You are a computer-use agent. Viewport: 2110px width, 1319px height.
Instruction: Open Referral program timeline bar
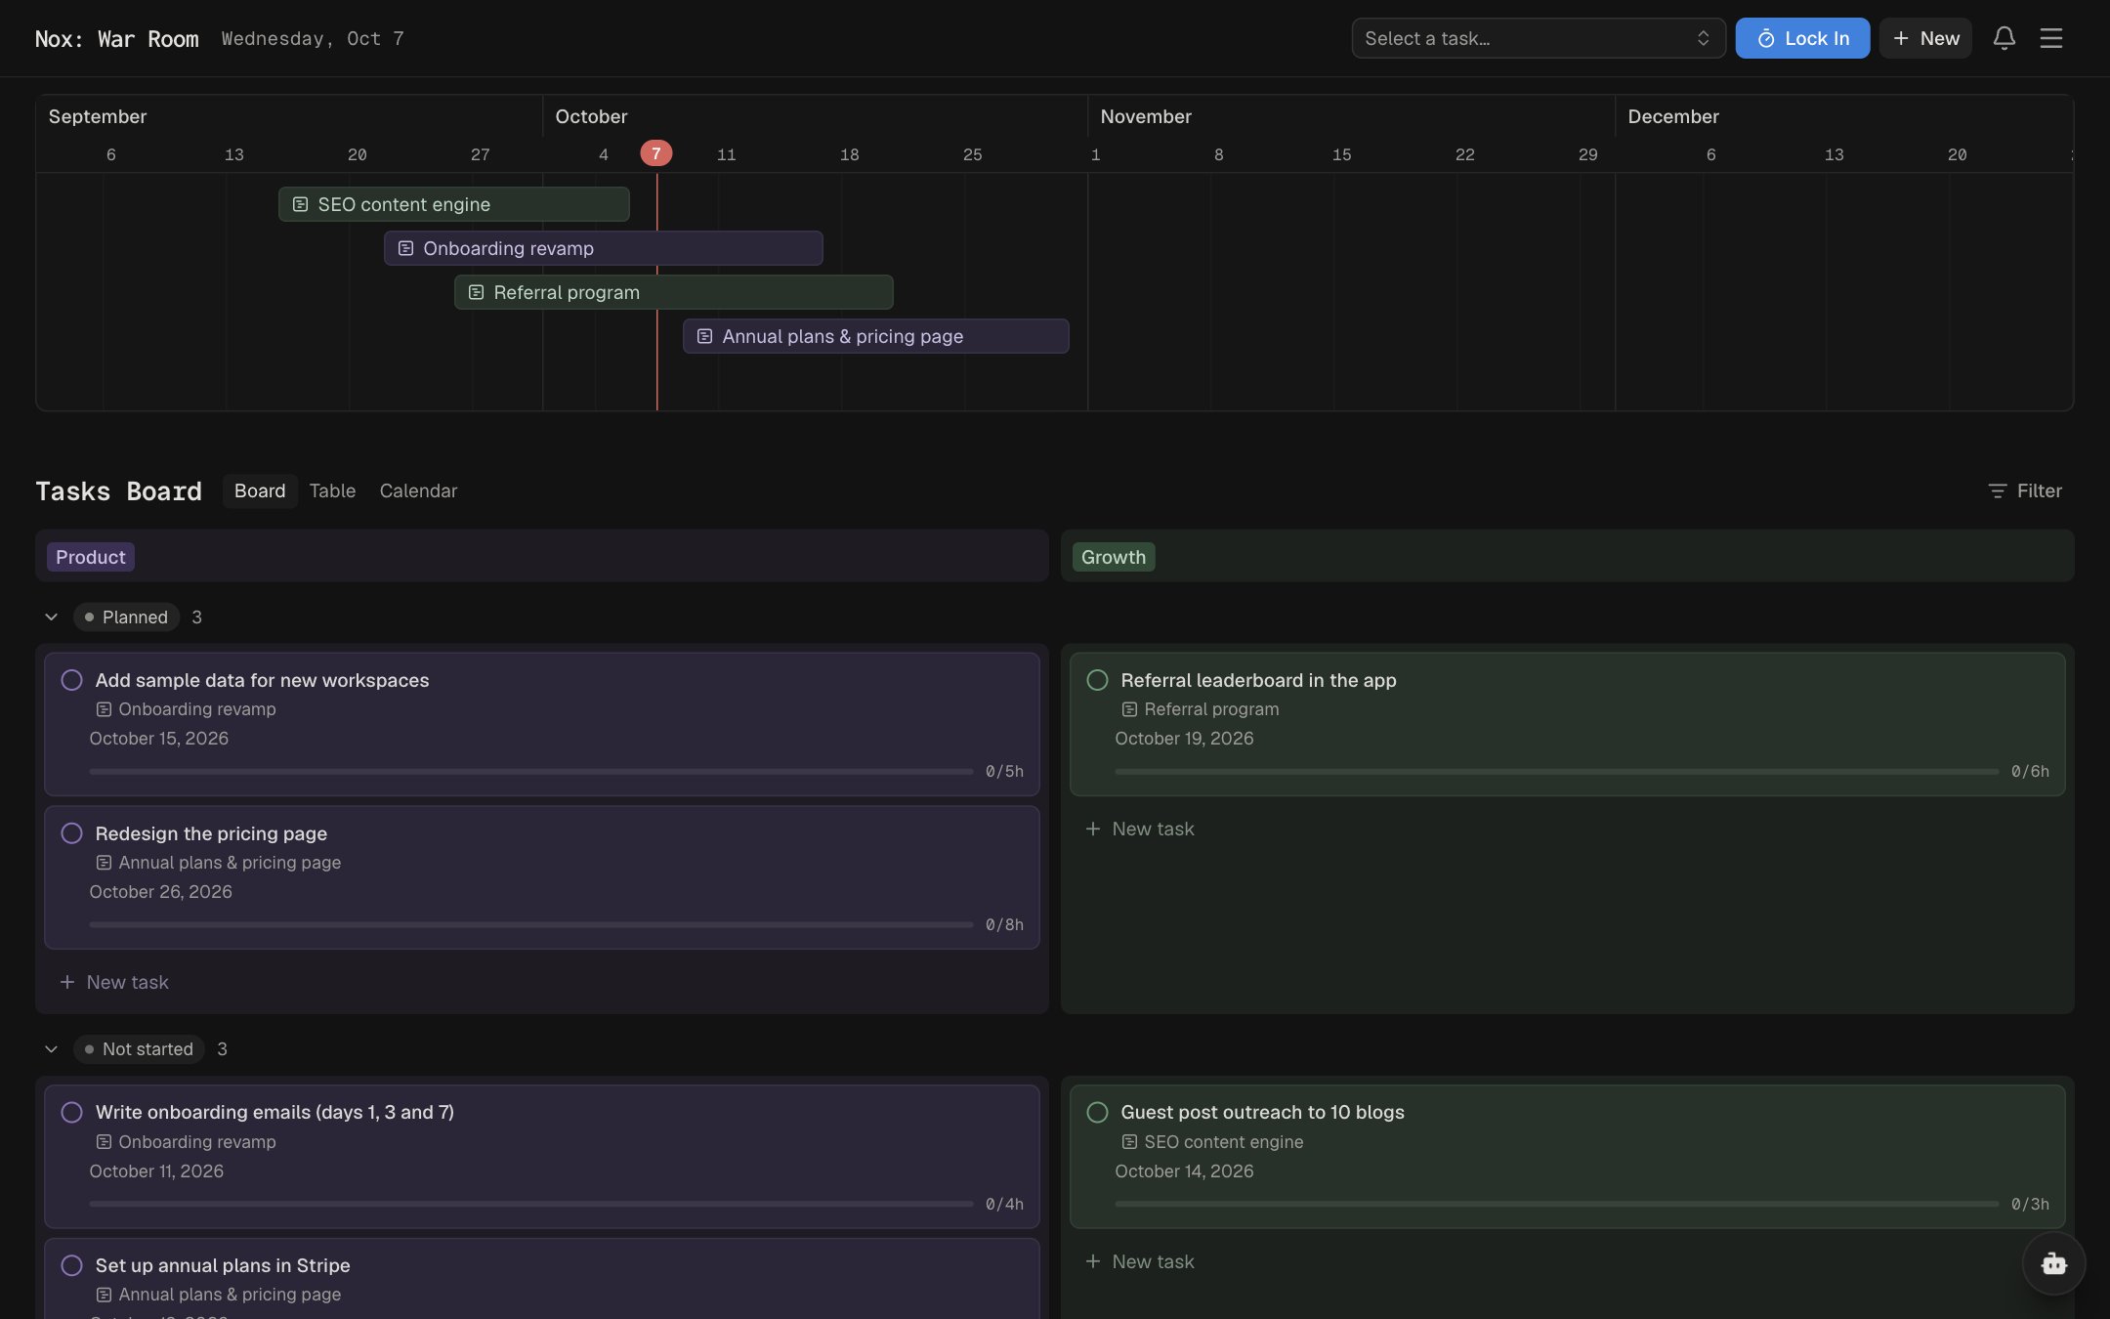[674, 292]
